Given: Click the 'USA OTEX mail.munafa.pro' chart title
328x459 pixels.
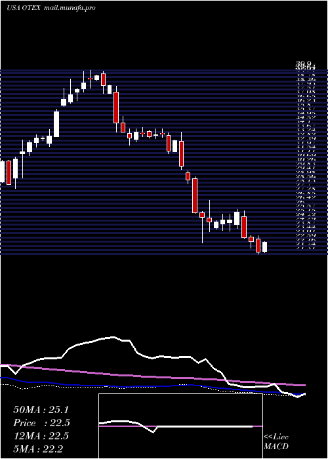Looking at the screenshot, I should click(51, 8).
